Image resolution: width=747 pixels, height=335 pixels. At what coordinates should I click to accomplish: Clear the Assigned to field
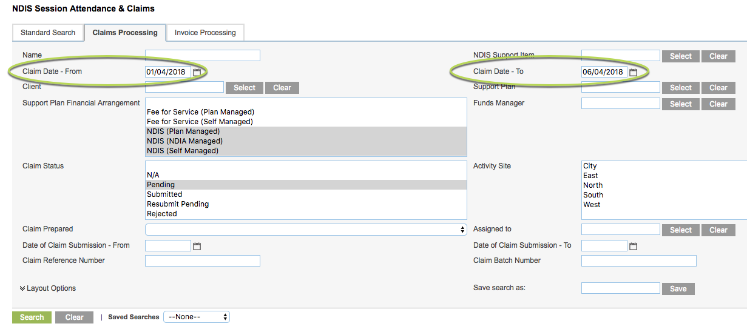pos(718,230)
